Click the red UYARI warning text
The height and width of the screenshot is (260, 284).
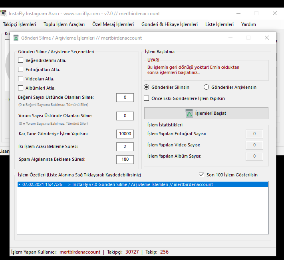coord(193,70)
